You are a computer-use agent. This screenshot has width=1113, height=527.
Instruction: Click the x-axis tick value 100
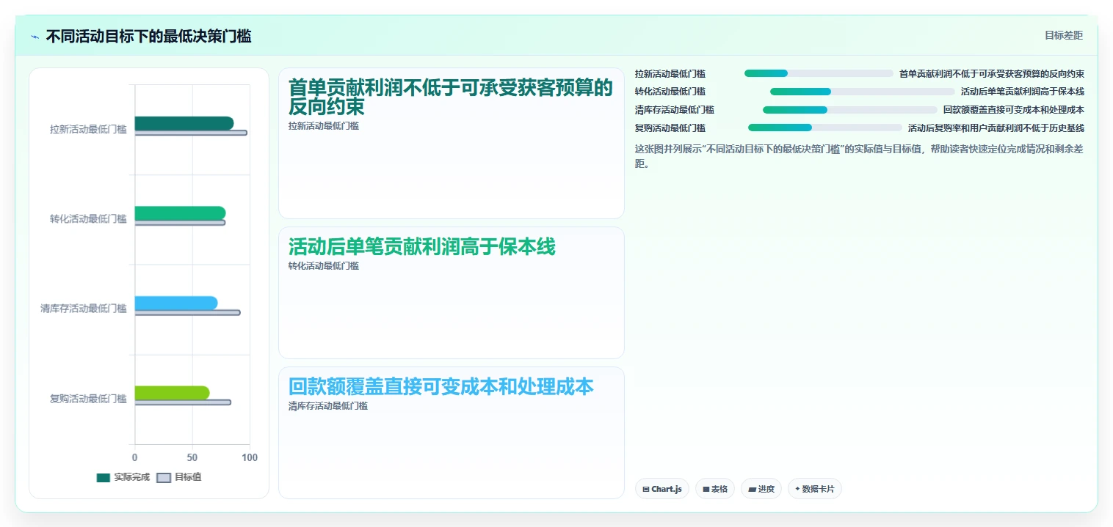[250, 458]
